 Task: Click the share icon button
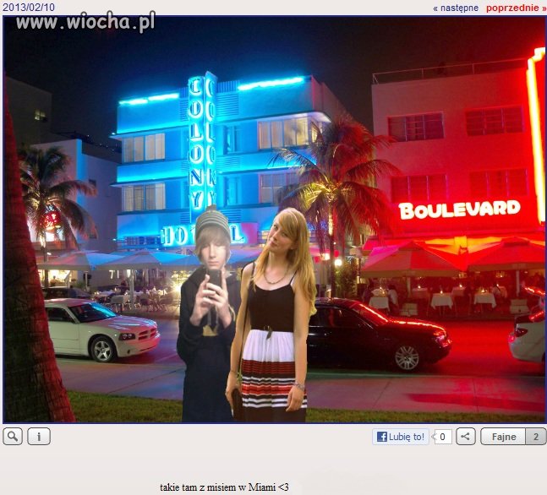pyautogui.click(x=466, y=437)
